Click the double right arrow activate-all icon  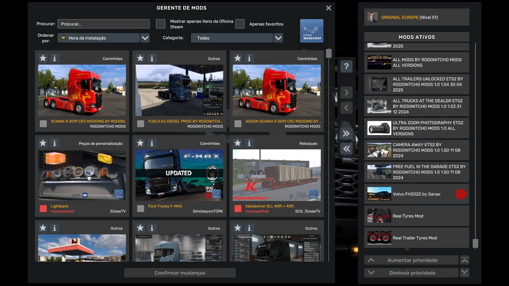pos(346,133)
